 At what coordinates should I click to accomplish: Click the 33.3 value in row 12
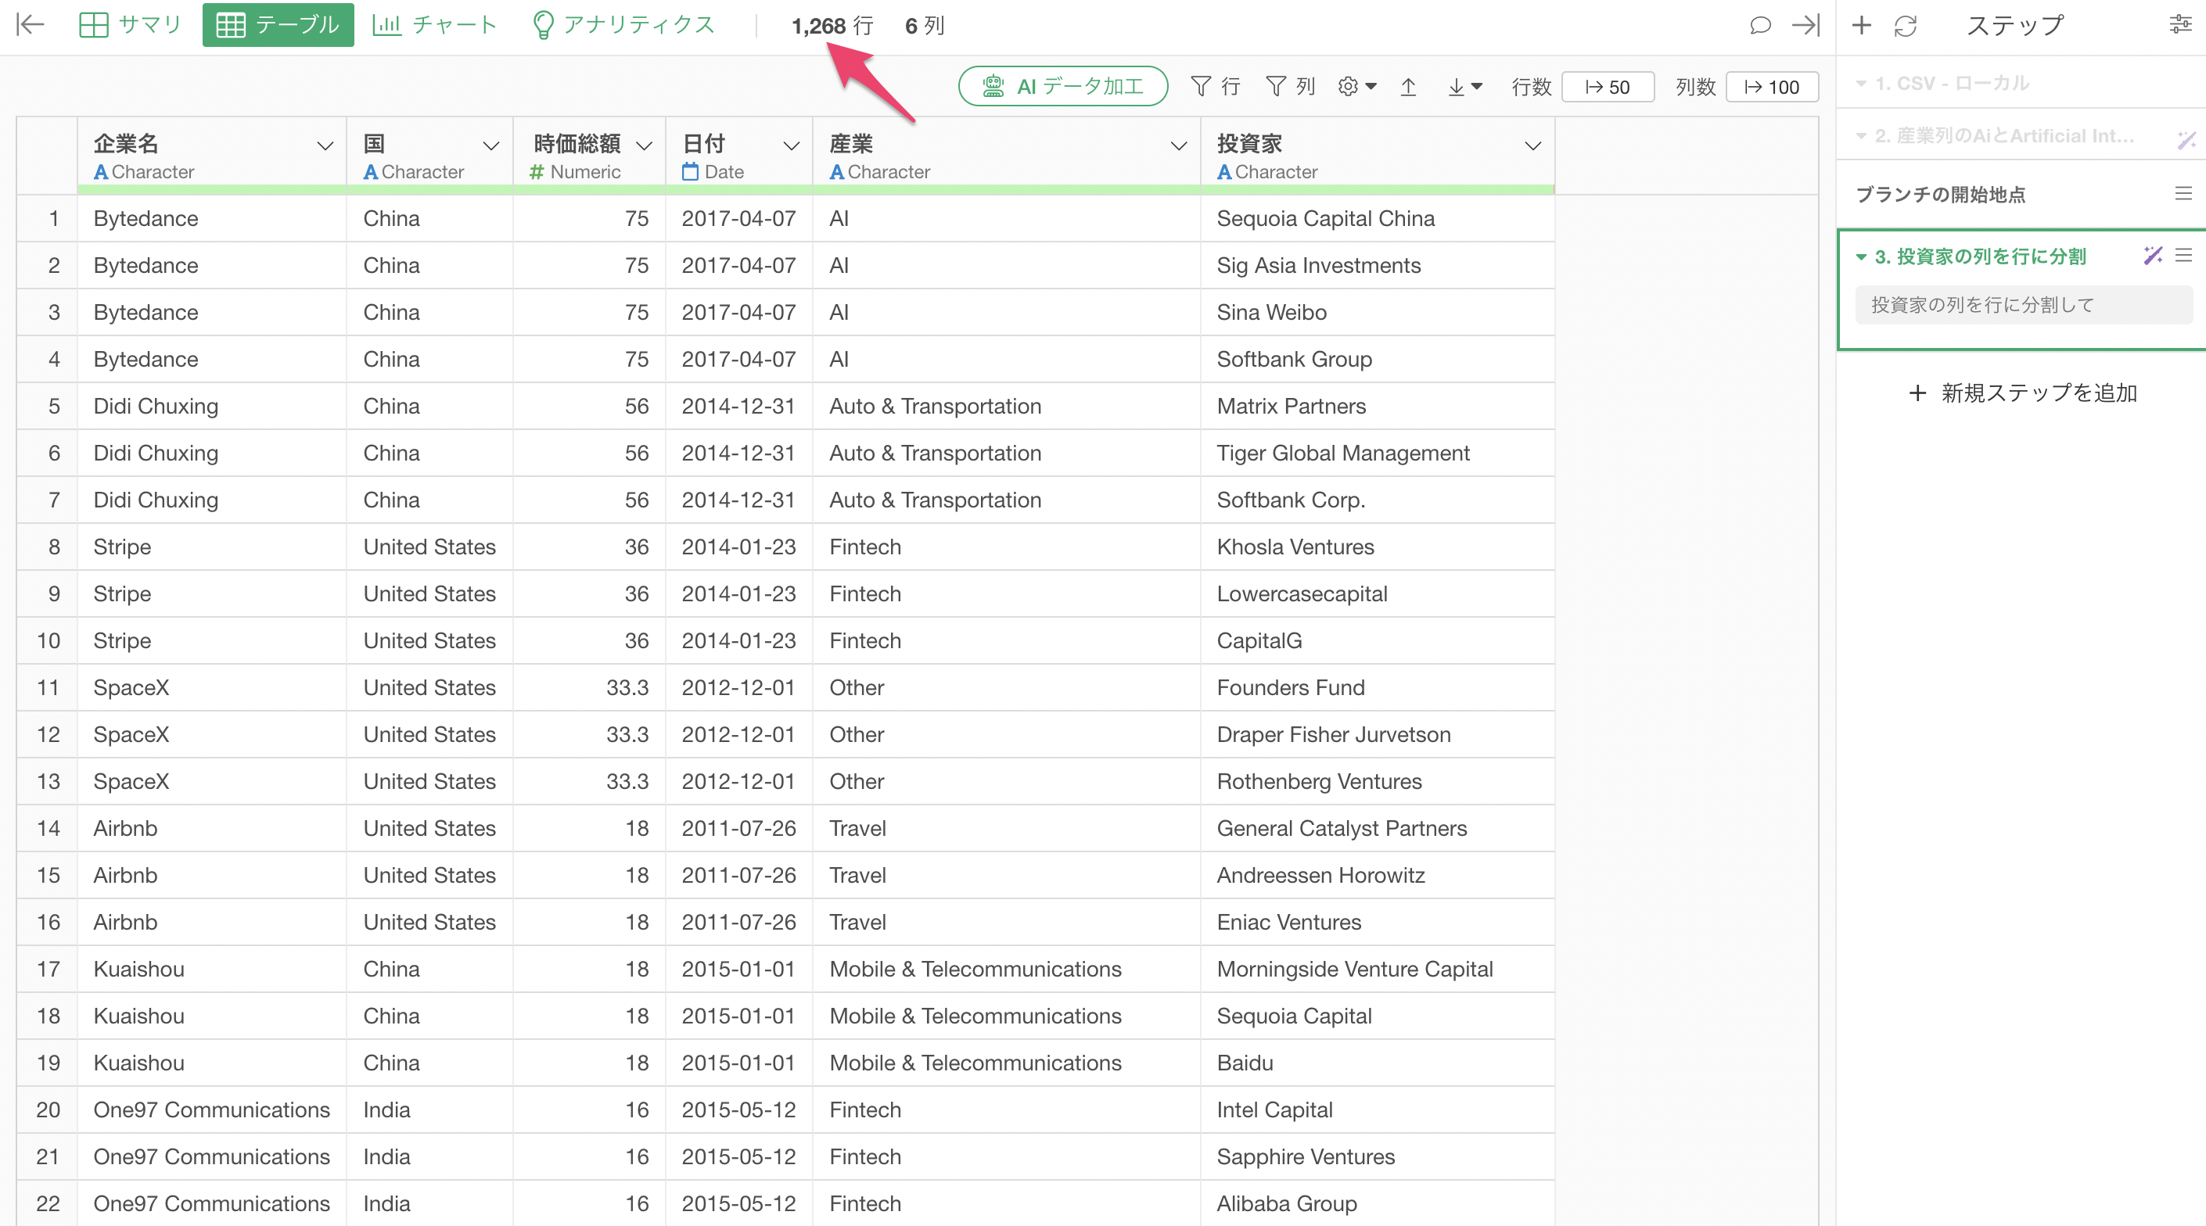(589, 734)
